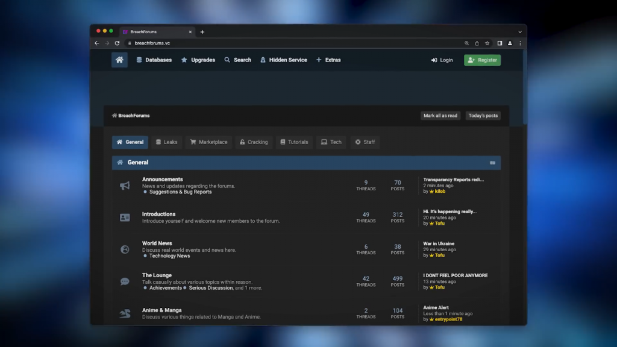The width and height of the screenshot is (617, 347).
Task: Switch to the Leaks tab
Action: click(166, 142)
